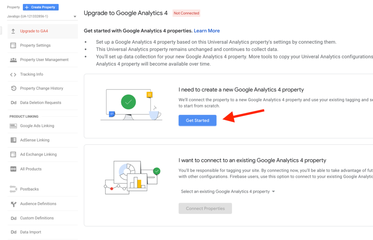Click the Connect Properties button

coord(205,209)
